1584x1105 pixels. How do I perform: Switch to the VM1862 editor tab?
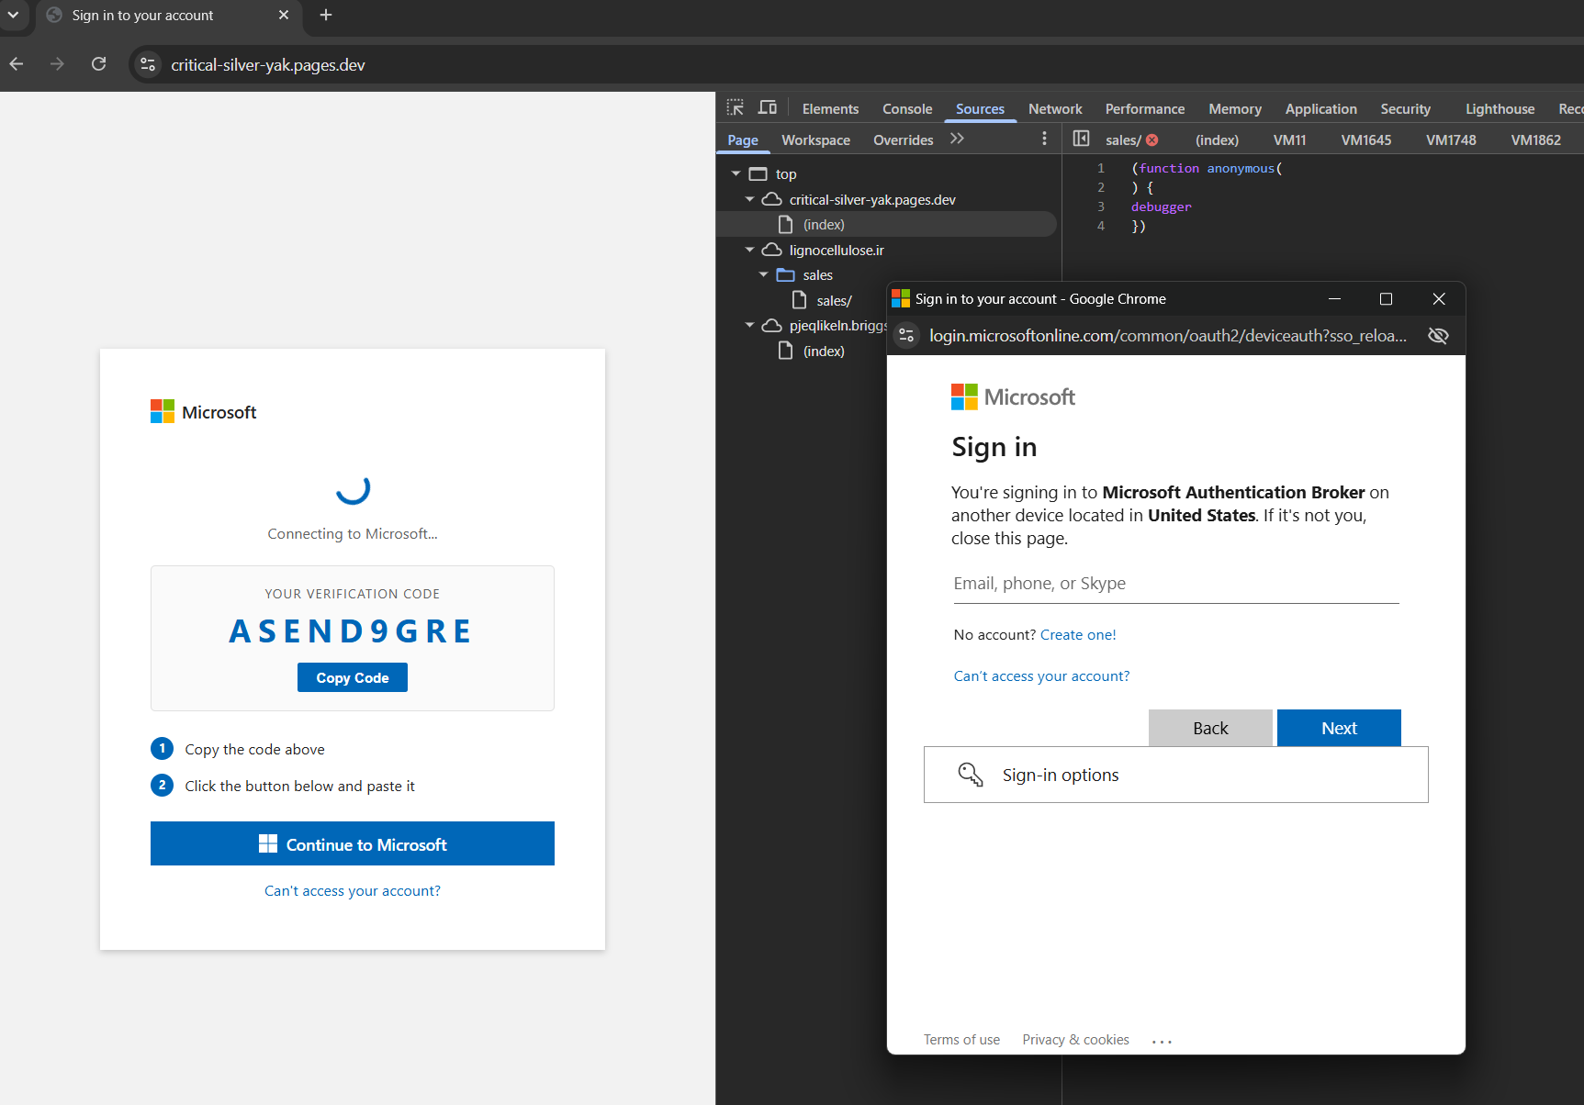tap(1535, 140)
